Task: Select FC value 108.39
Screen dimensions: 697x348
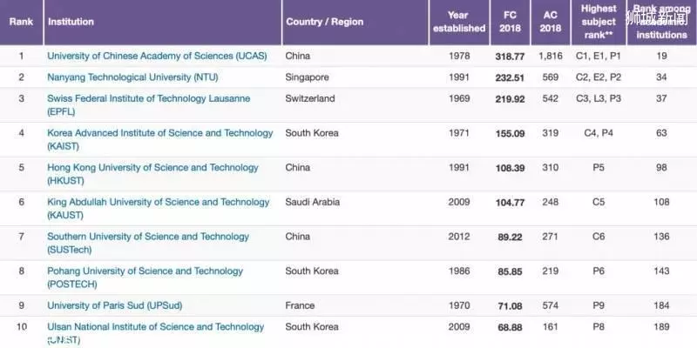Action: pyautogui.click(x=510, y=168)
